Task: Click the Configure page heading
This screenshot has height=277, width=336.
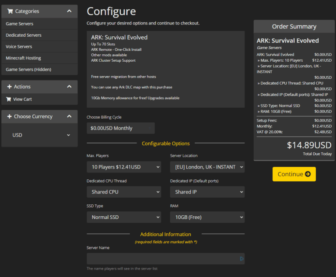Action: click(111, 11)
